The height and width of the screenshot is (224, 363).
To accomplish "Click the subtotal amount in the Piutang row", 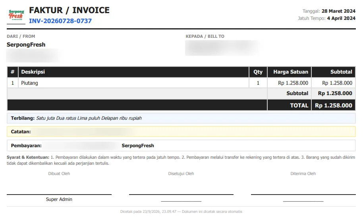I will click(337, 83).
